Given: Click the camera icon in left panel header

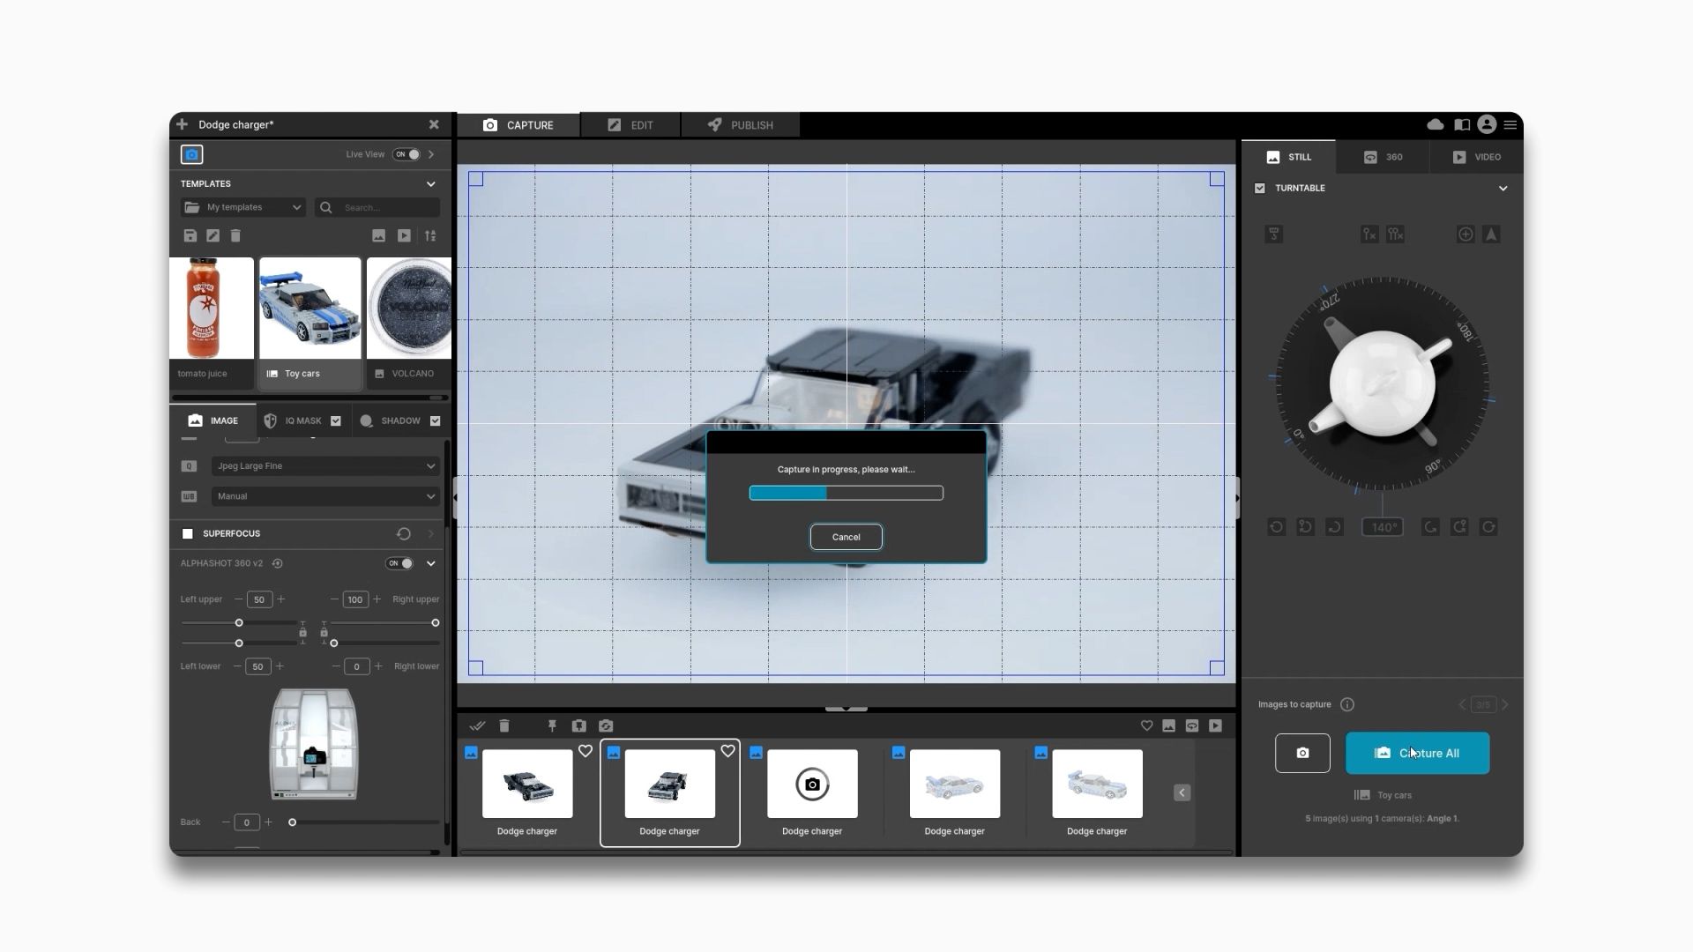Looking at the screenshot, I should point(191,154).
